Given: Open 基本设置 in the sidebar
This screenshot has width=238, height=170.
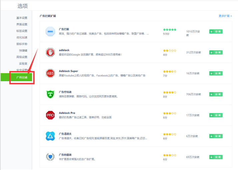Looking at the screenshot, I should 22,18.
